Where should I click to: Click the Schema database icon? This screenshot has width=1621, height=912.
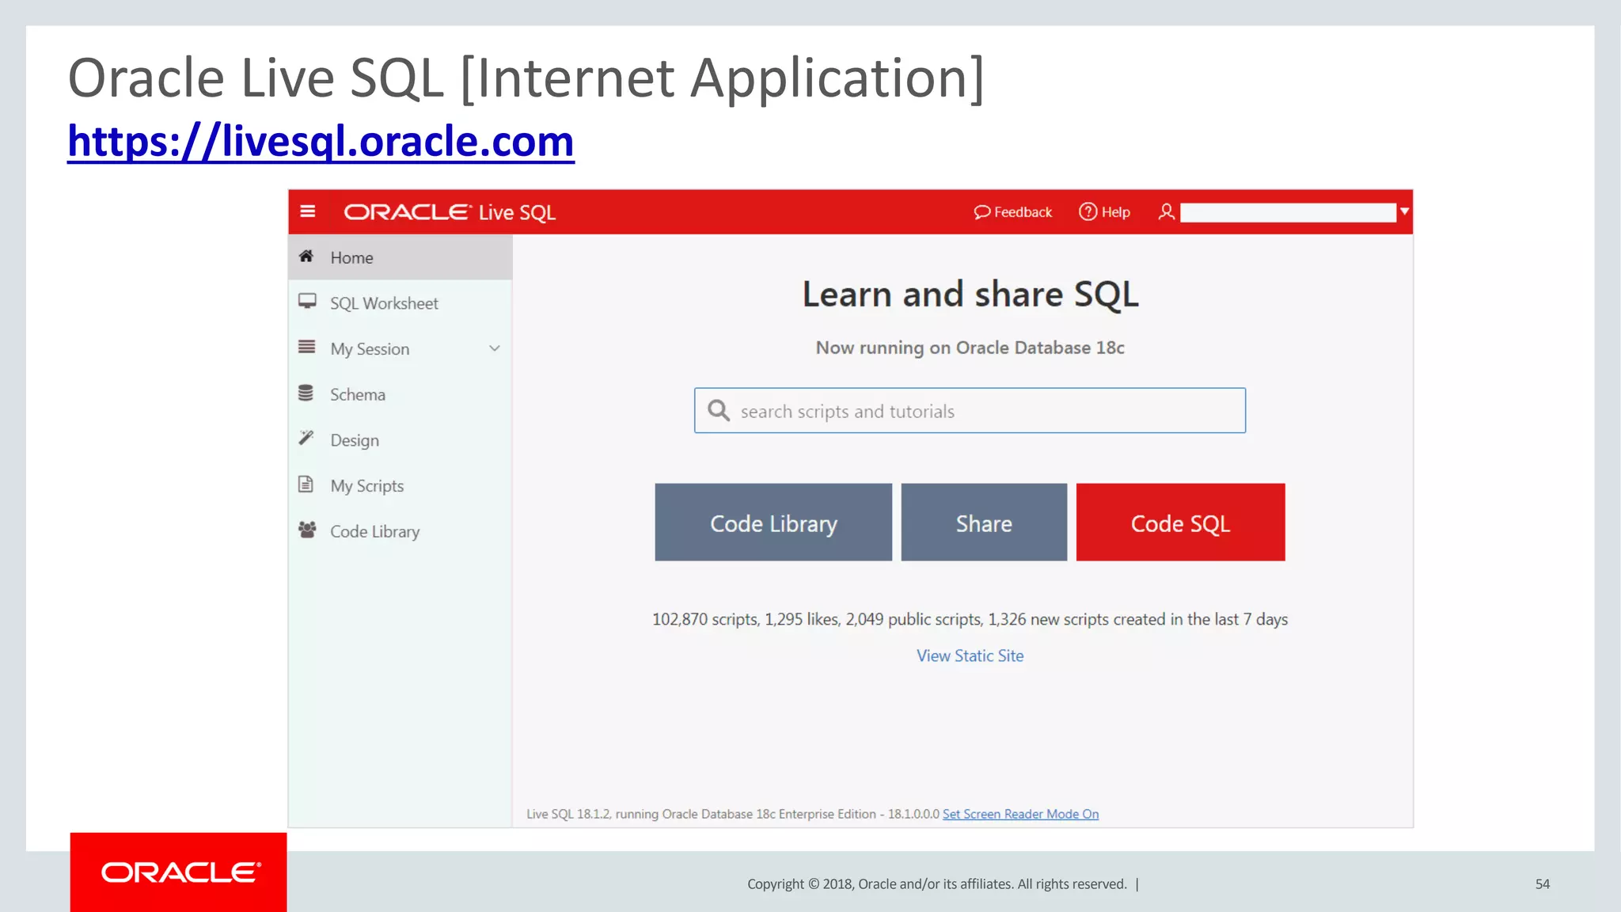tap(306, 393)
